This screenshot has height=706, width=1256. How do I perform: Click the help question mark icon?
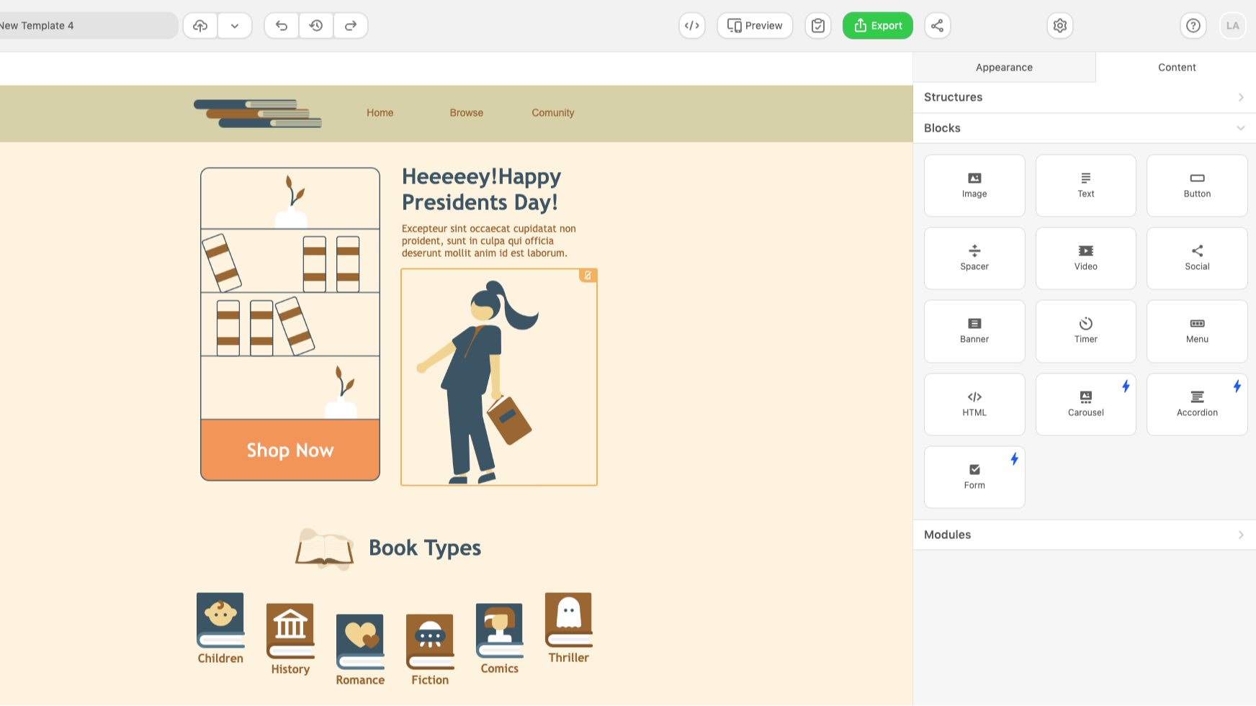1193,26
